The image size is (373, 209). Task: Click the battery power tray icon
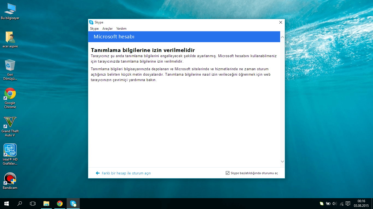point(328,204)
